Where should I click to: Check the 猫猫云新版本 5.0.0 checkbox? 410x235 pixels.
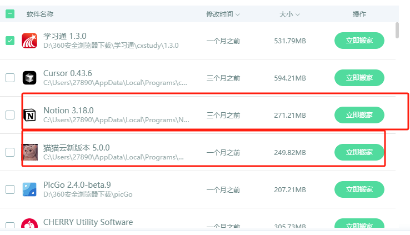click(x=10, y=152)
